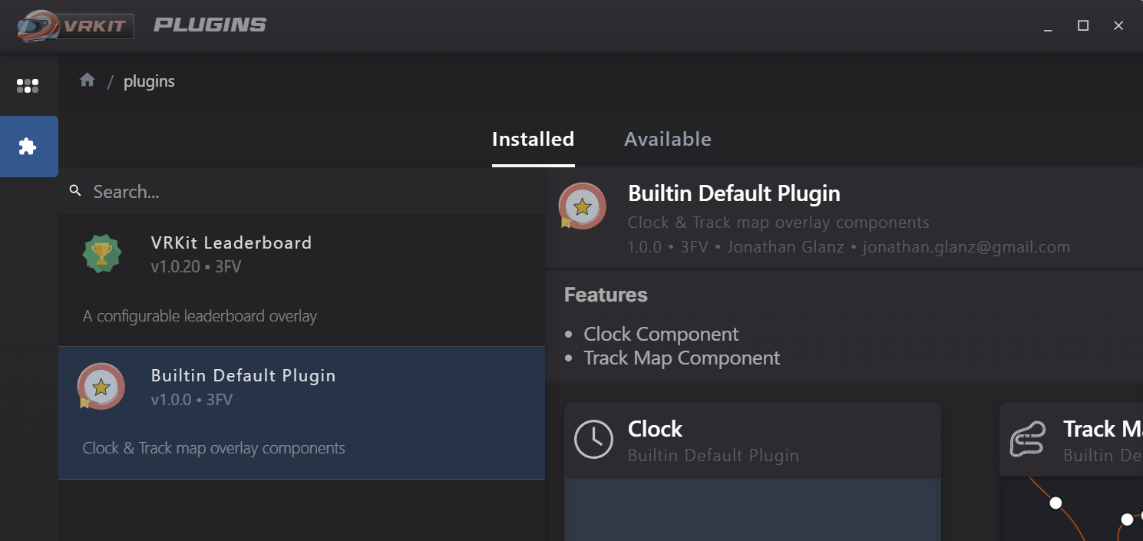Screen dimensions: 1143x541
Task: Click 'v1.0.20 • 3FV' version text
Action: pyautogui.click(x=197, y=267)
